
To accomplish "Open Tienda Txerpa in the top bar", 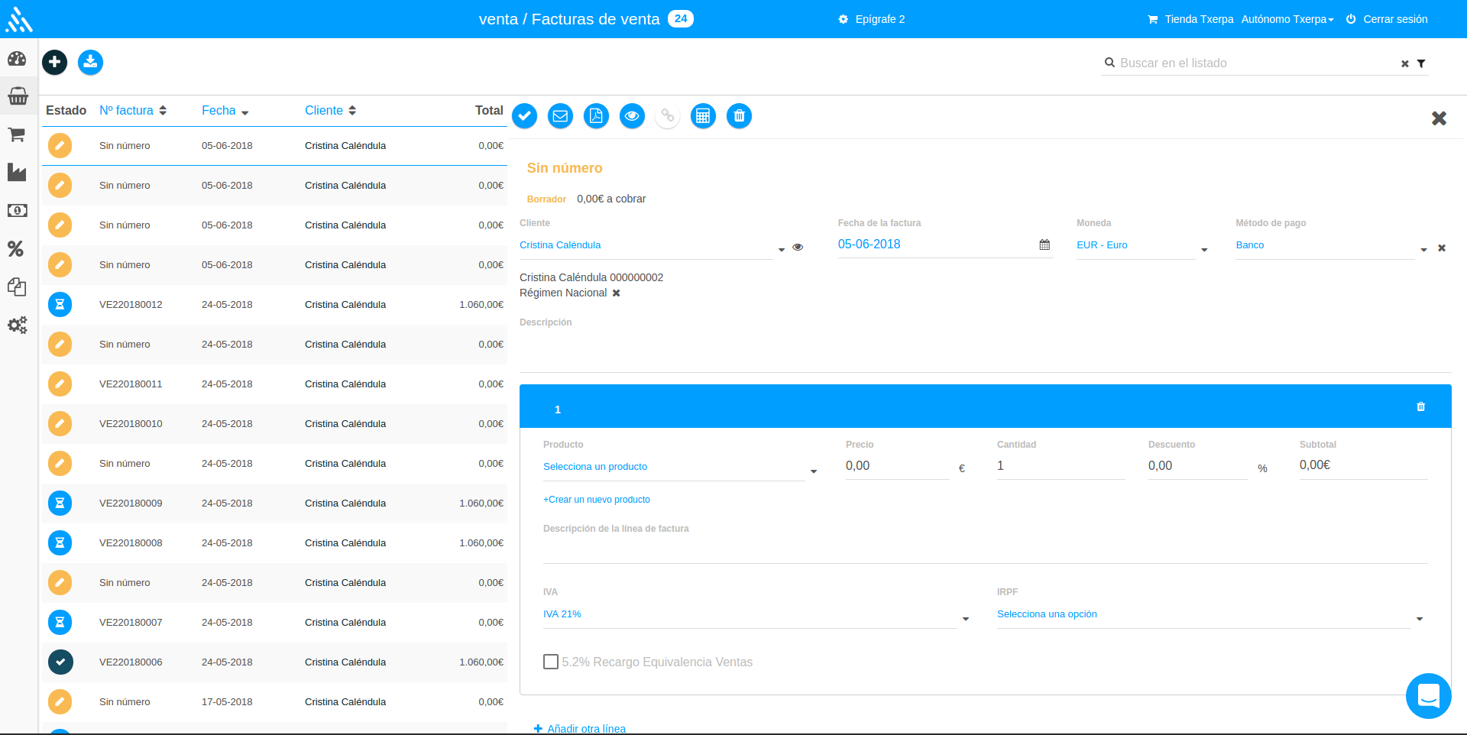I will [x=1190, y=19].
